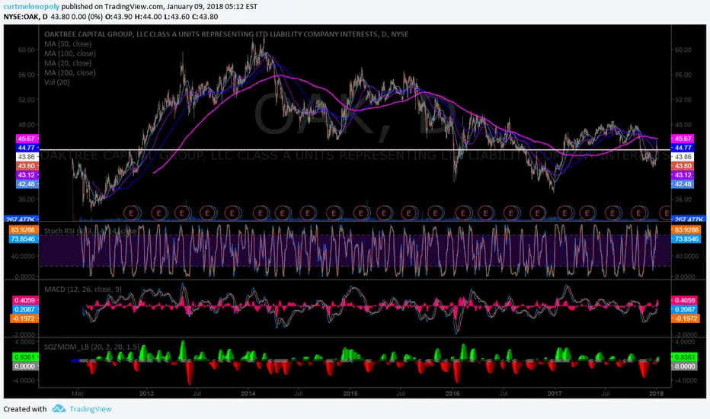The width and height of the screenshot is (710, 419).
Task: Click the 2013 label on the time axis
Action: pyautogui.click(x=146, y=394)
